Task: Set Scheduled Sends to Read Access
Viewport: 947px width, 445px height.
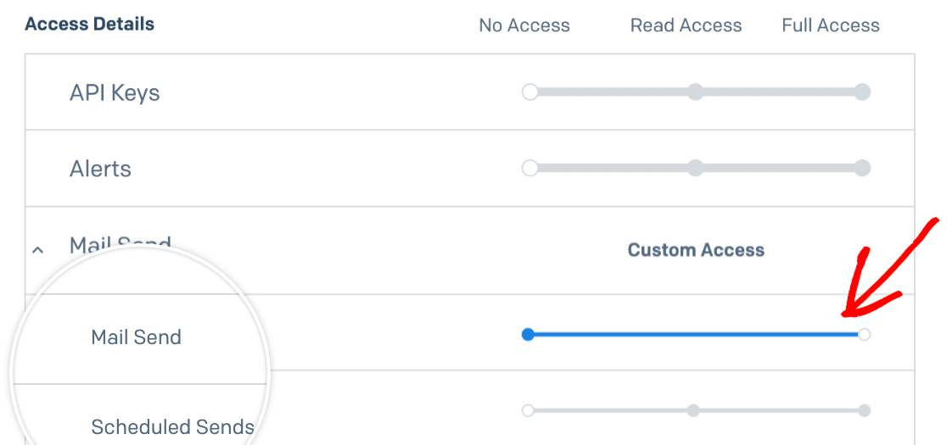Action: (x=693, y=410)
